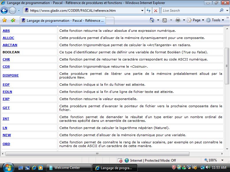Click the Langage de progra... taskbar button

pos(115,168)
